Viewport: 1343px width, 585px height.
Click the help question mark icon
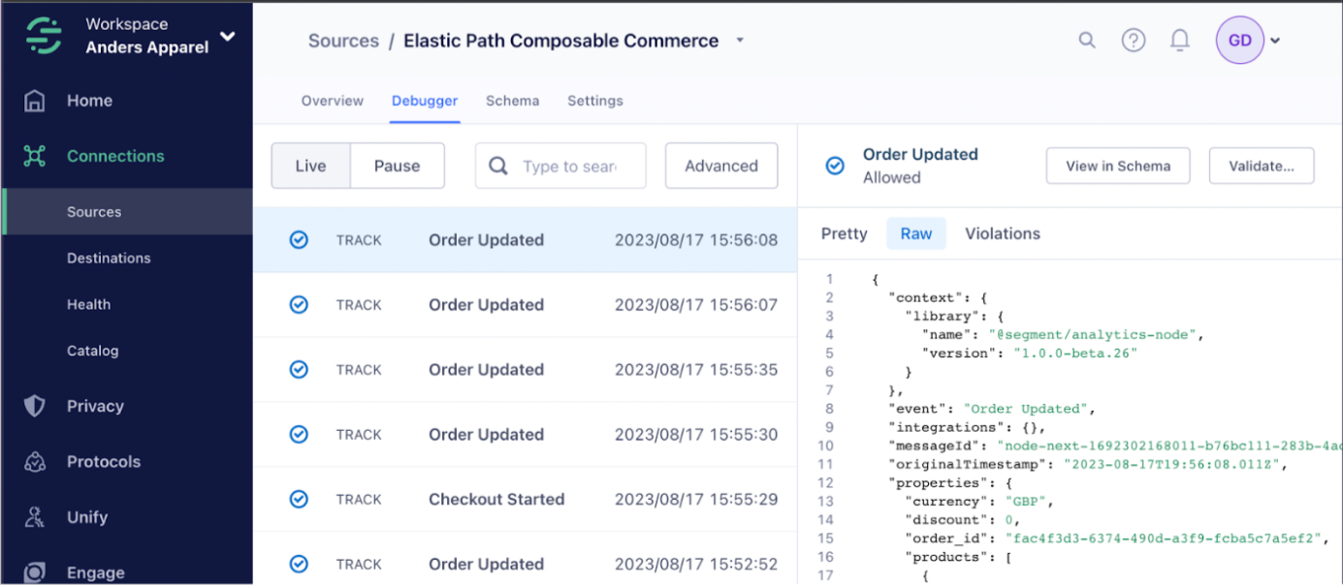click(1133, 40)
